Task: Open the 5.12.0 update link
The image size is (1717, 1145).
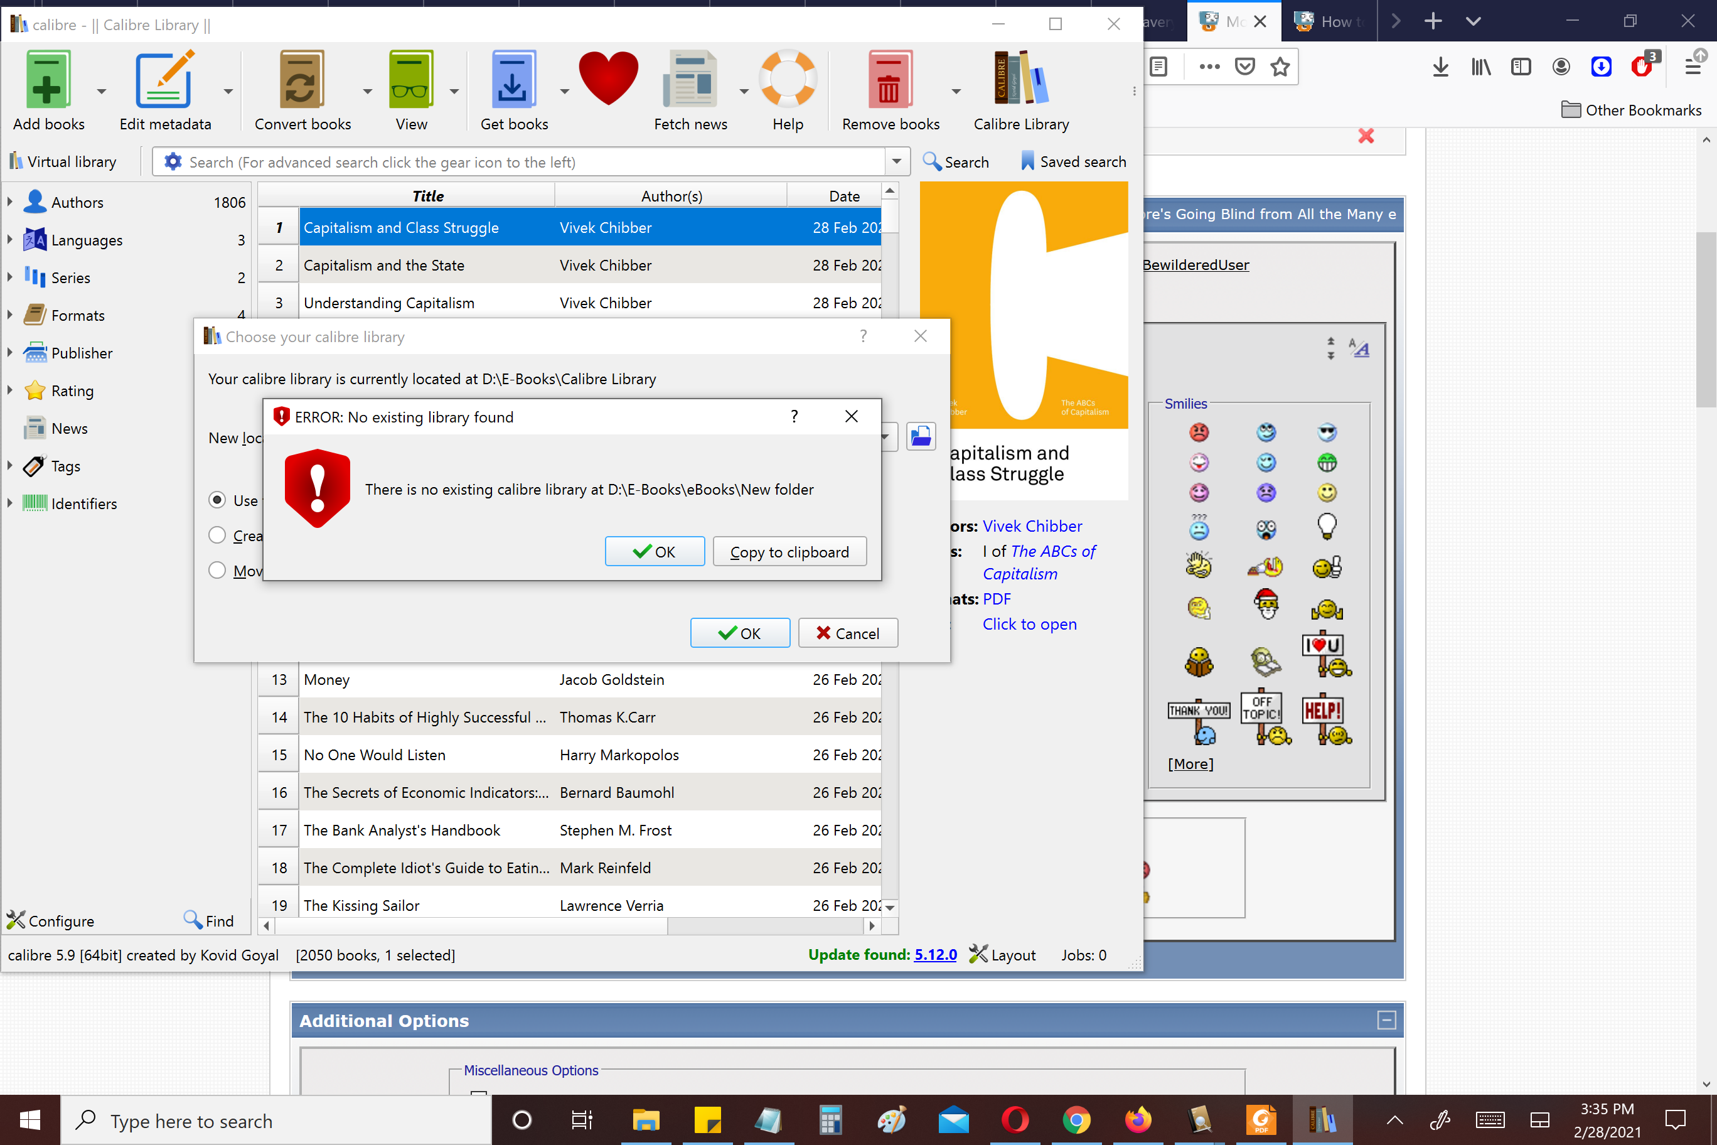Action: (935, 954)
